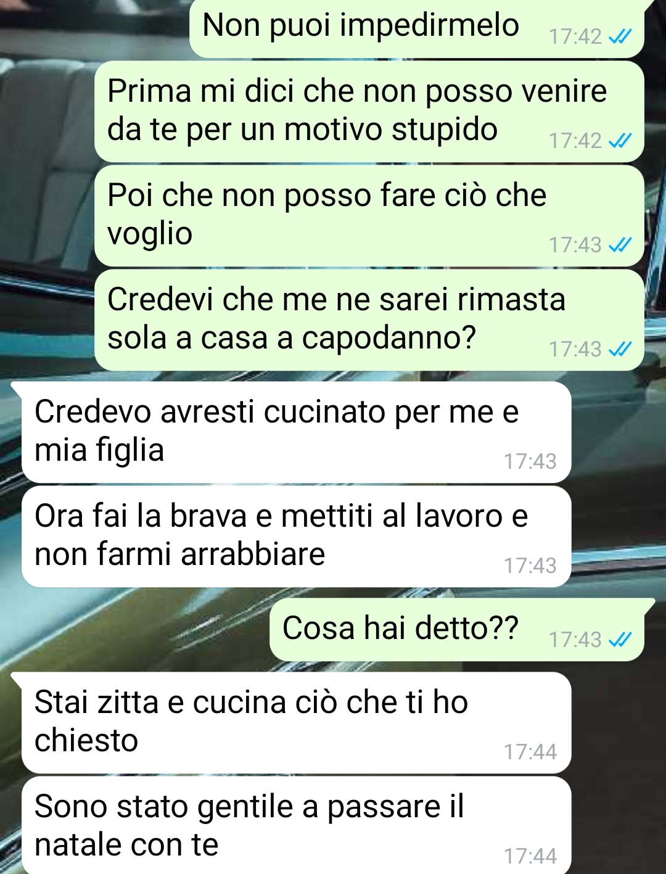This screenshot has width=666, height=874.
Task: Select the 'Non puoi impedirmelo' message bubble
Action: click(417, 28)
